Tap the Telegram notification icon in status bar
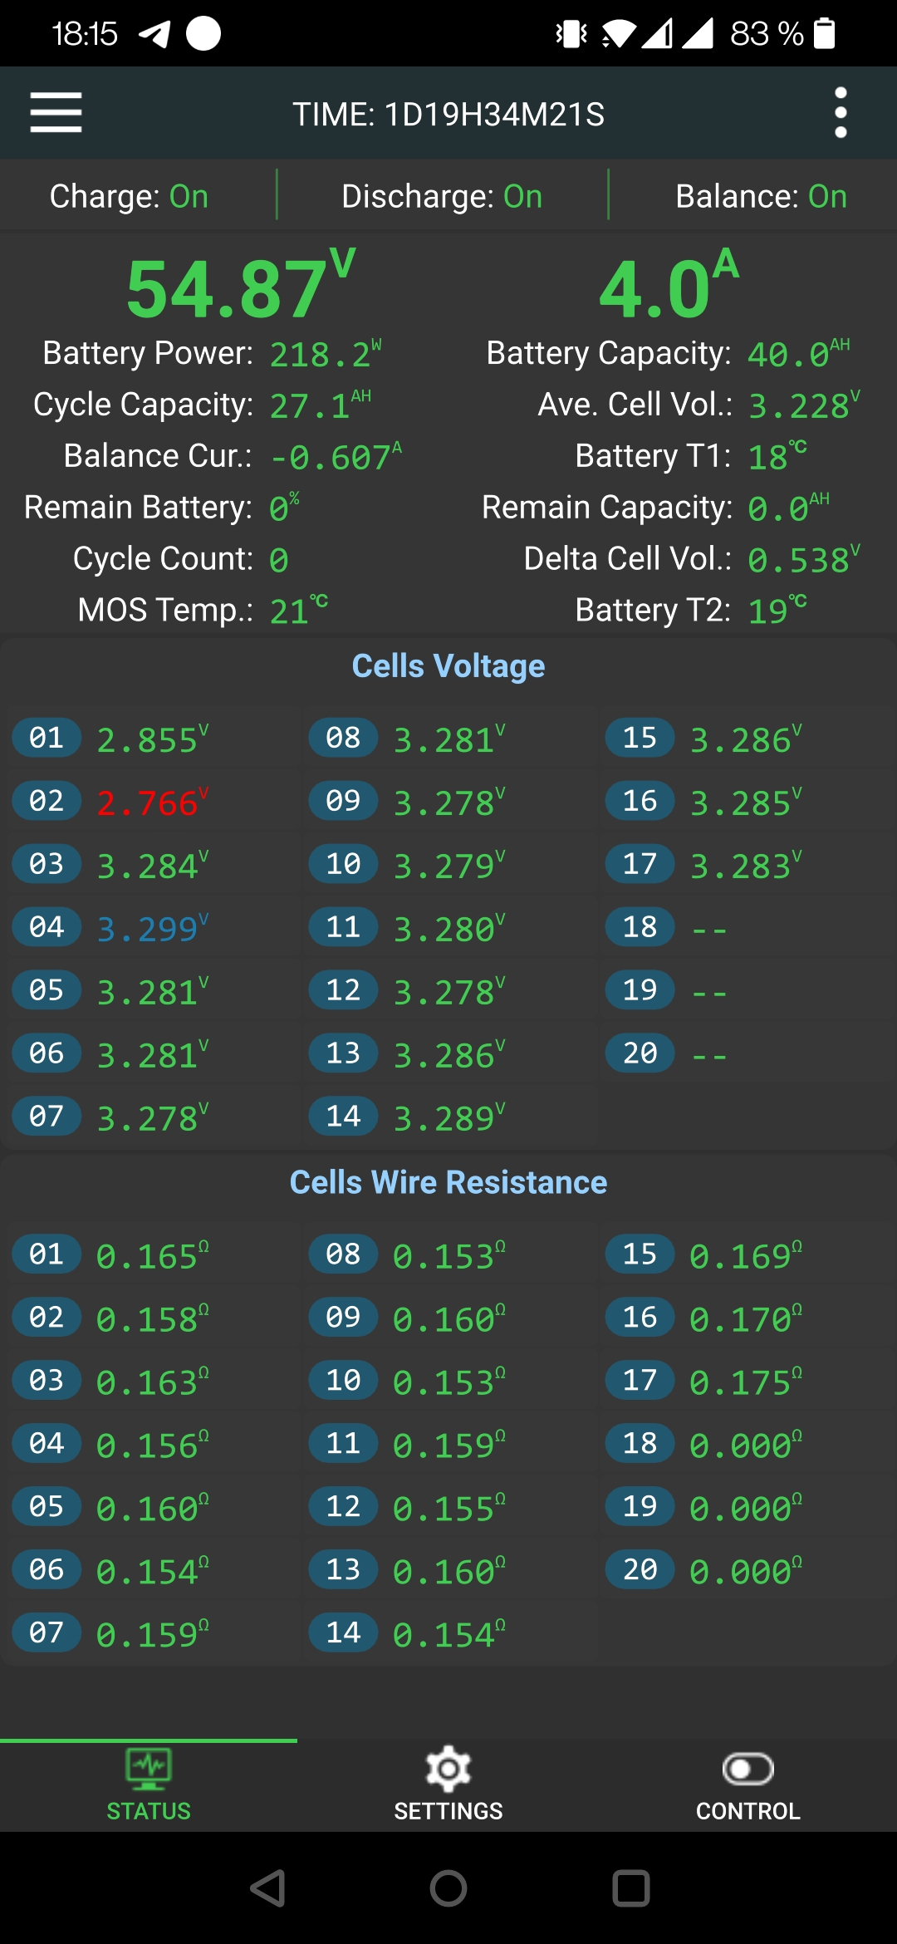This screenshot has height=1944, width=897. click(154, 34)
